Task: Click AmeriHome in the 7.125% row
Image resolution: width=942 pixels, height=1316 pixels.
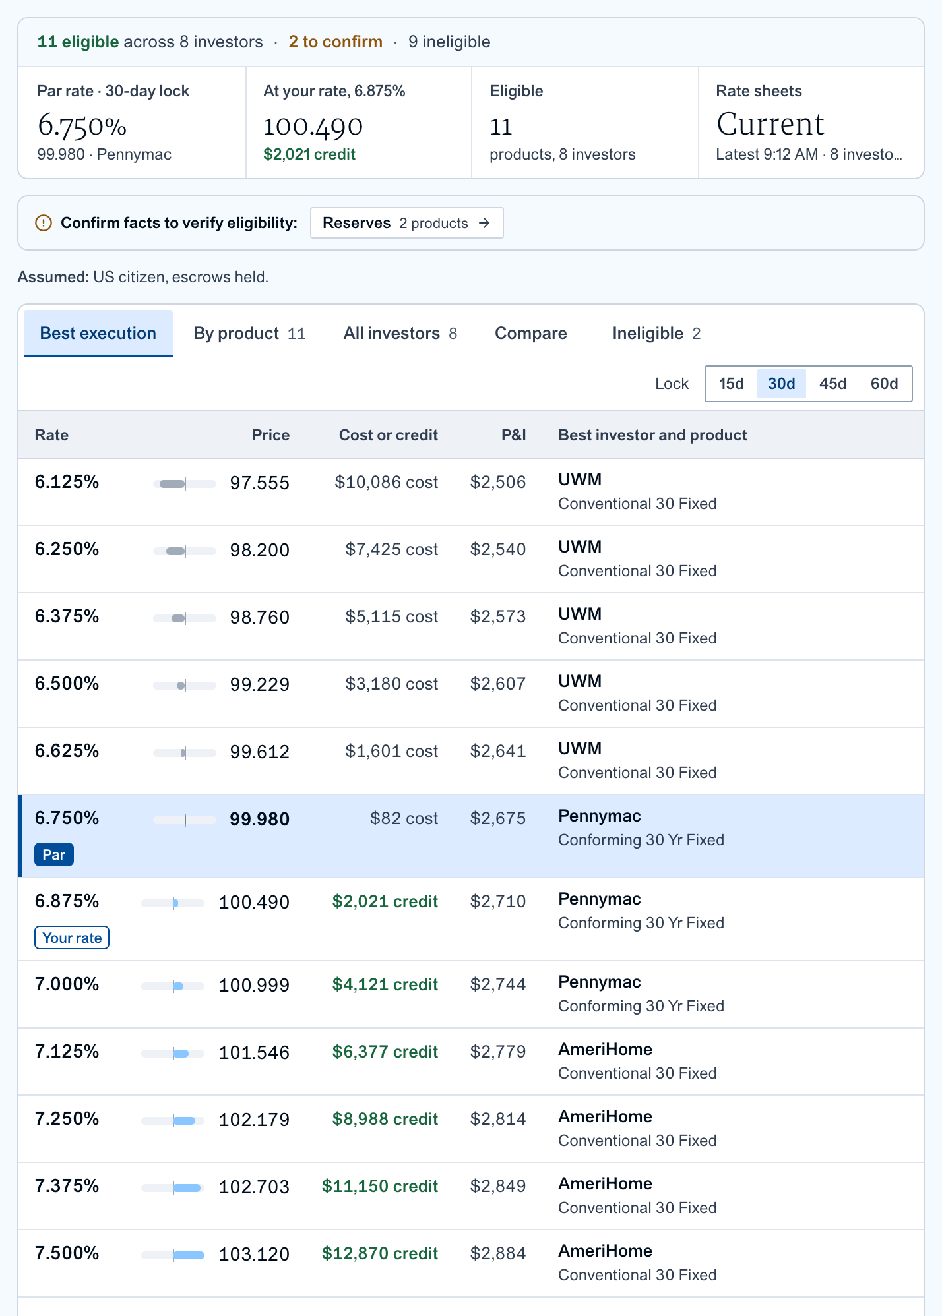Action: click(x=605, y=1050)
